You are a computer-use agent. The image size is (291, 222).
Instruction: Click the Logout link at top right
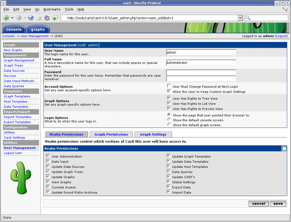281,36
